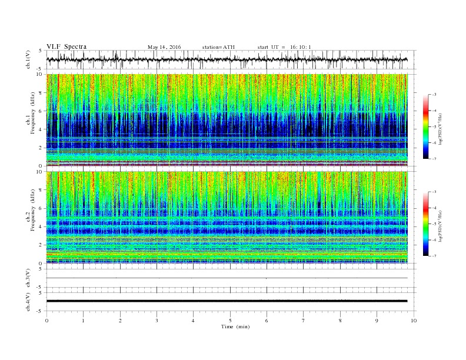Image resolution: width=466 pixels, height=360 pixels.
Task: Click the ch.2 spectrogram color bar
Action: pos(426,224)
